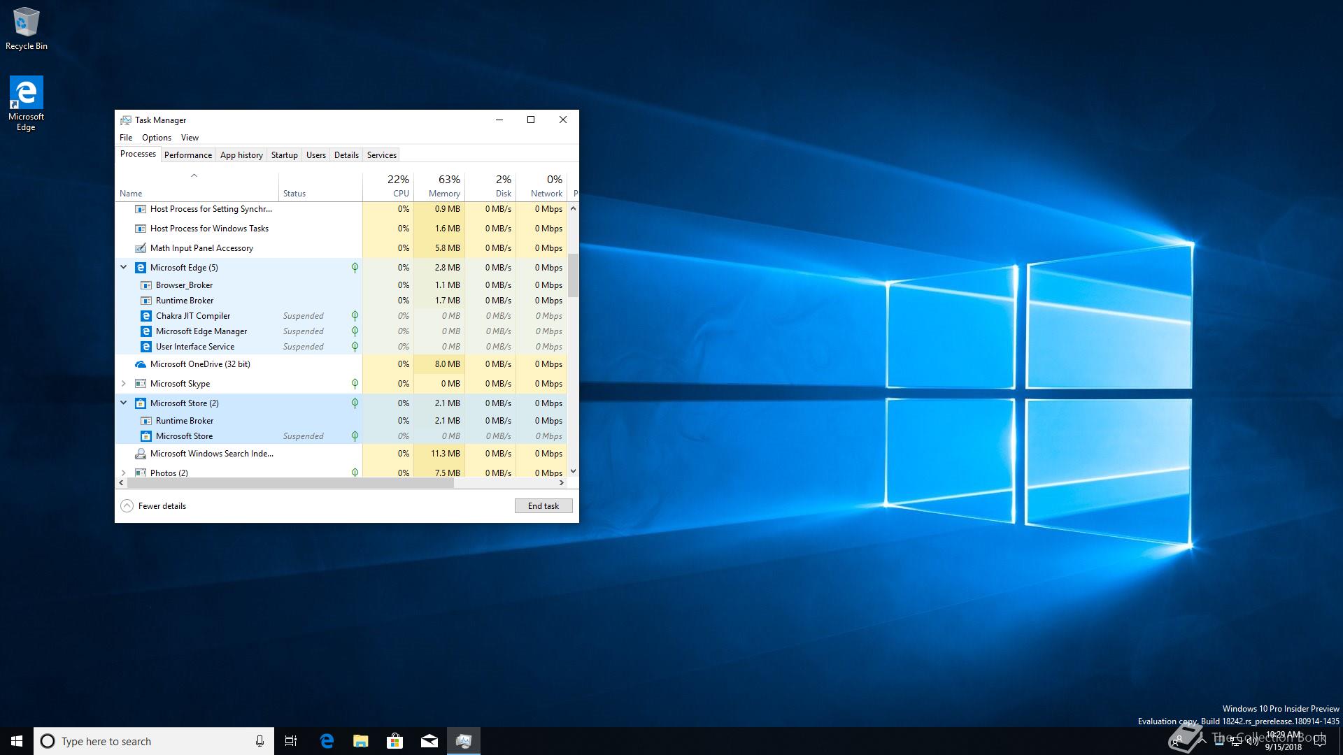1343x755 pixels.
Task: Focus the Type here to search box
Action: (154, 741)
